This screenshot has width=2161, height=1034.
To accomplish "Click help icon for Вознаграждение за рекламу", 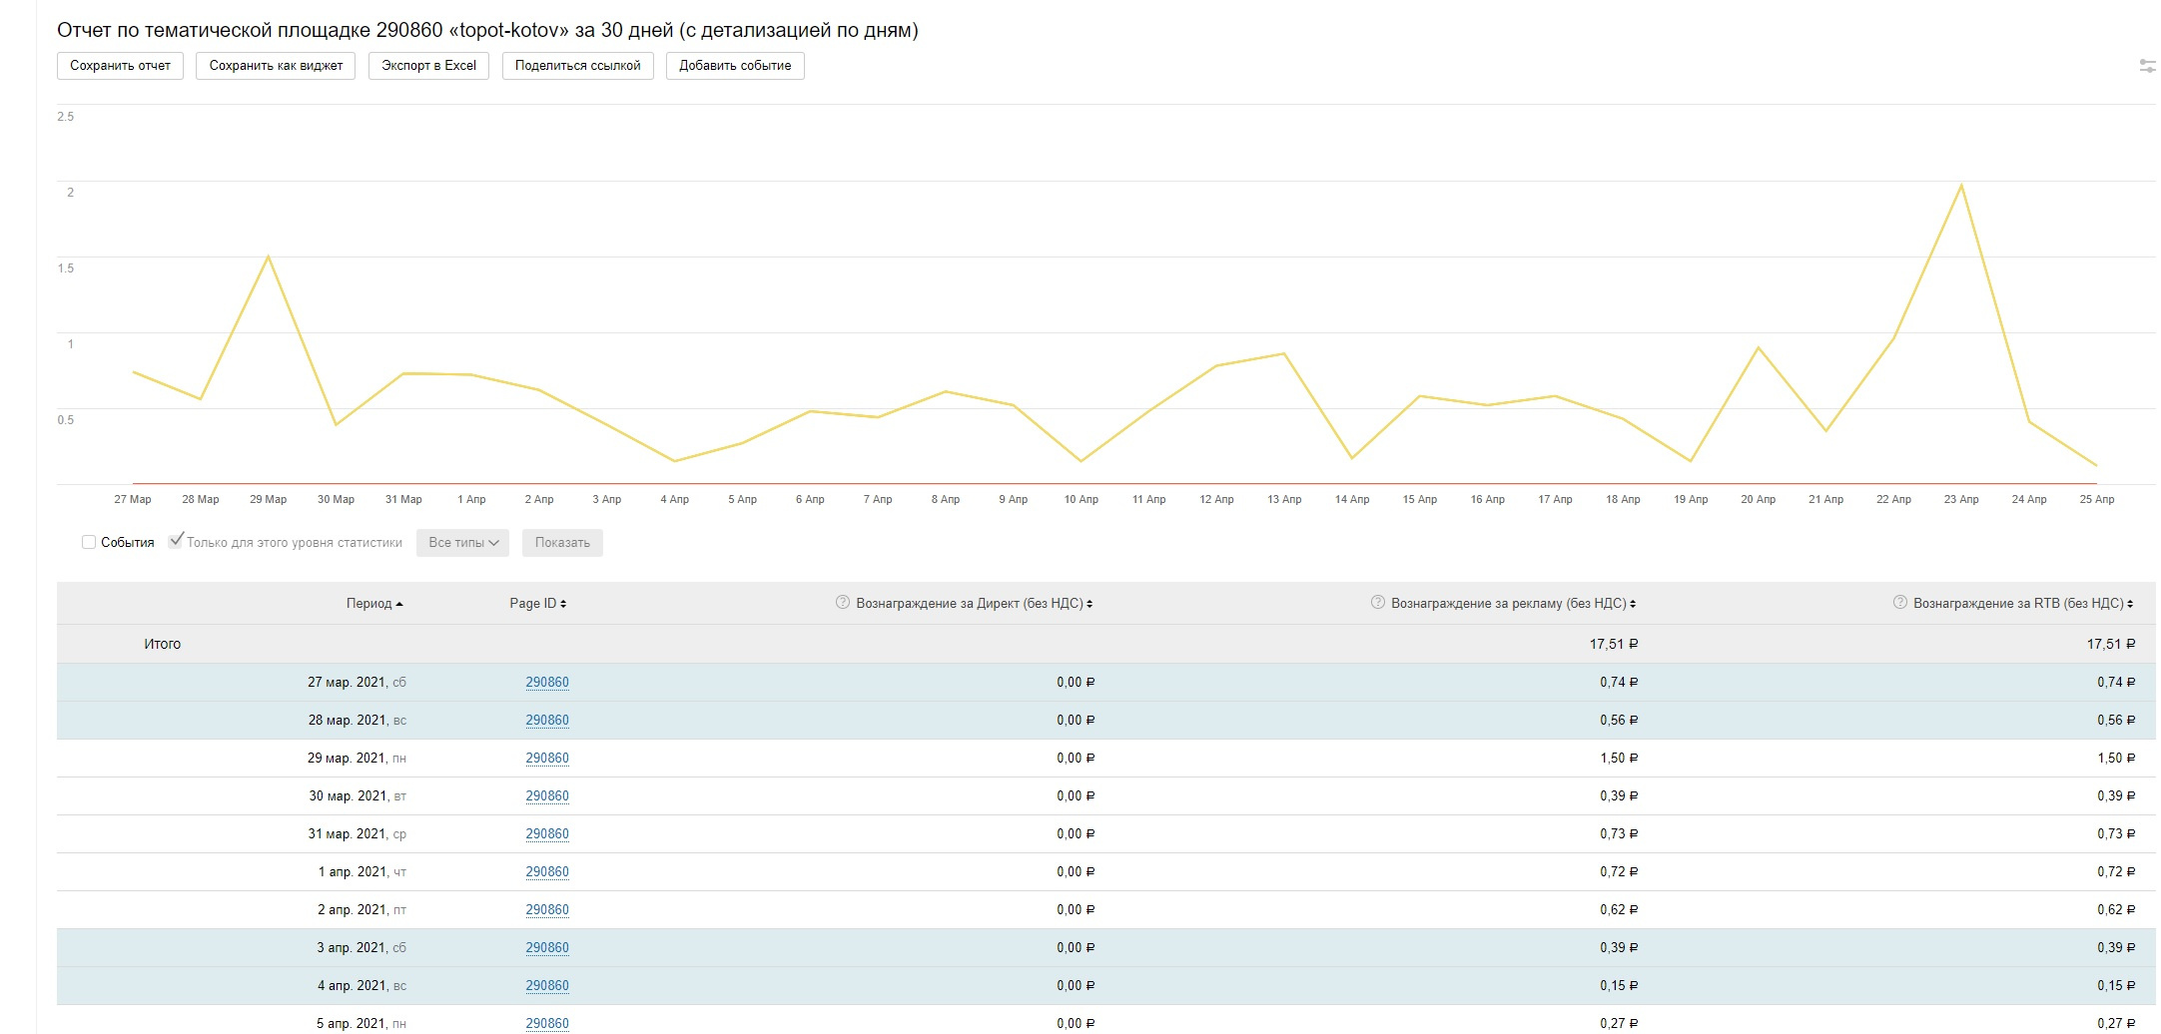I will tap(1378, 603).
